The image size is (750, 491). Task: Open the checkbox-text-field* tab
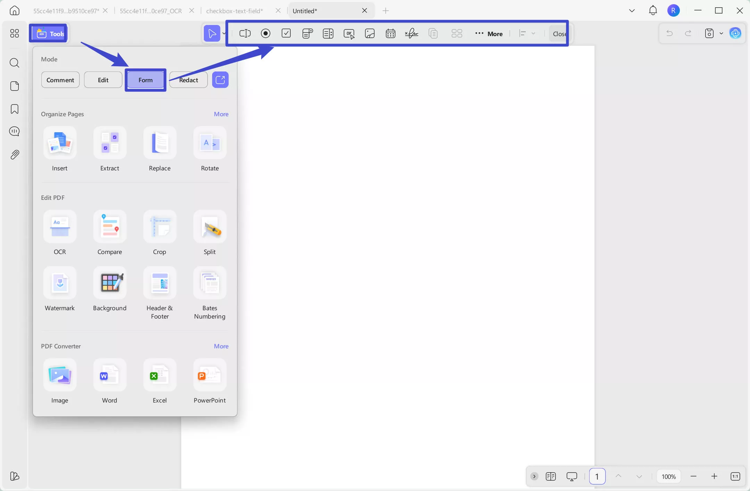pyautogui.click(x=234, y=10)
